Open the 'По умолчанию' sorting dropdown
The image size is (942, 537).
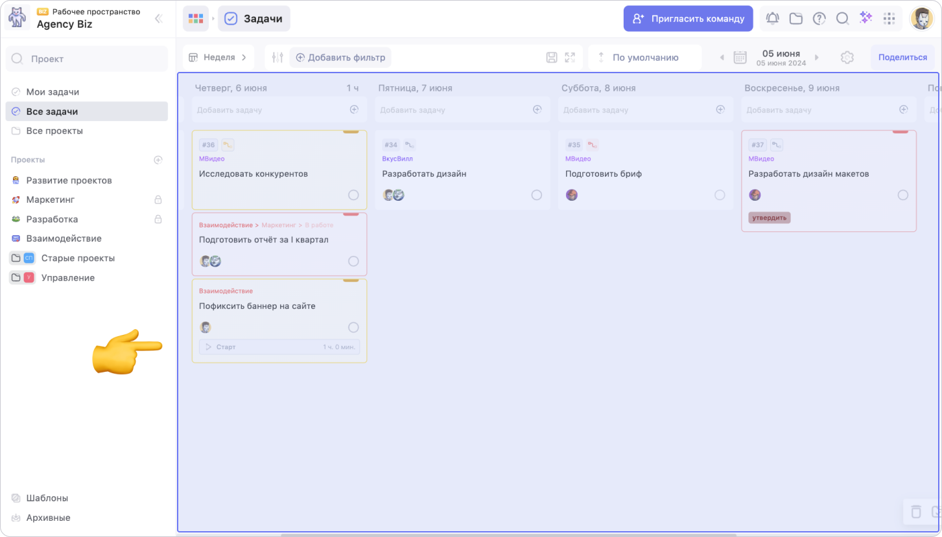(x=644, y=58)
